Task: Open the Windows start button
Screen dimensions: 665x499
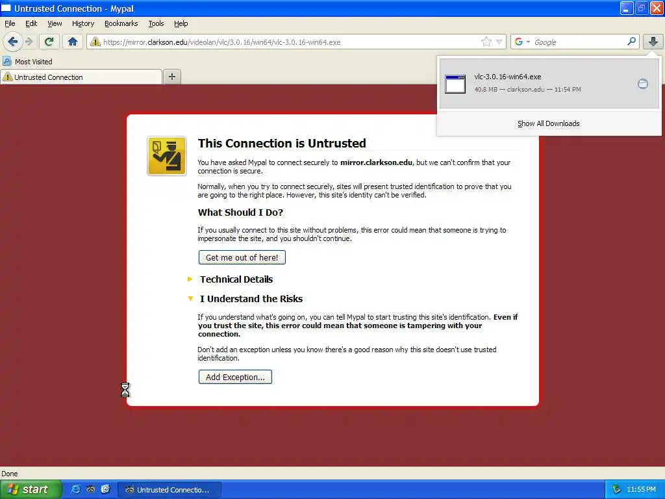Action: click(x=31, y=489)
